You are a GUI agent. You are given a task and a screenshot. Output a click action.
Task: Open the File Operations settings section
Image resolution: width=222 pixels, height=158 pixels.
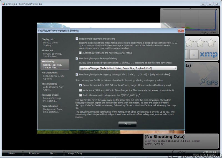point(54,75)
